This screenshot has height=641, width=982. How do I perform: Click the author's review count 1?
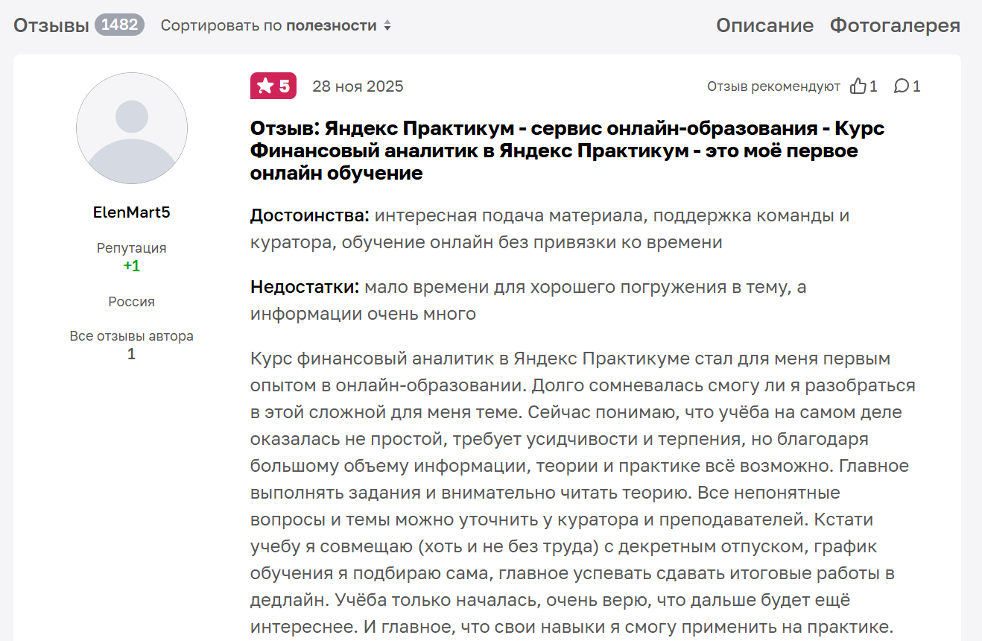[x=132, y=354]
